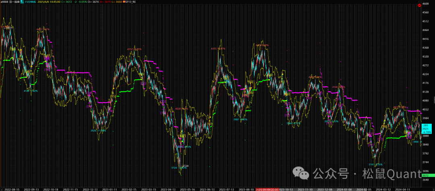Click the red circle icon at top right
Screen dimensions: 435x191
pyautogui.click(x=419, y=5)
